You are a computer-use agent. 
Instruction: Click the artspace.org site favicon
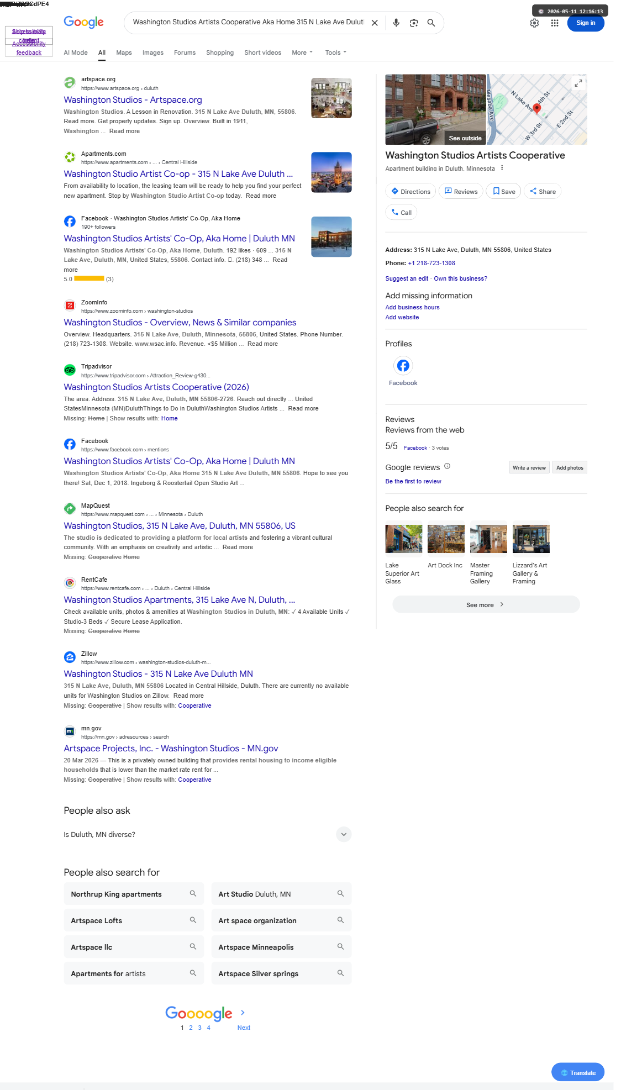tap(70, 83)
